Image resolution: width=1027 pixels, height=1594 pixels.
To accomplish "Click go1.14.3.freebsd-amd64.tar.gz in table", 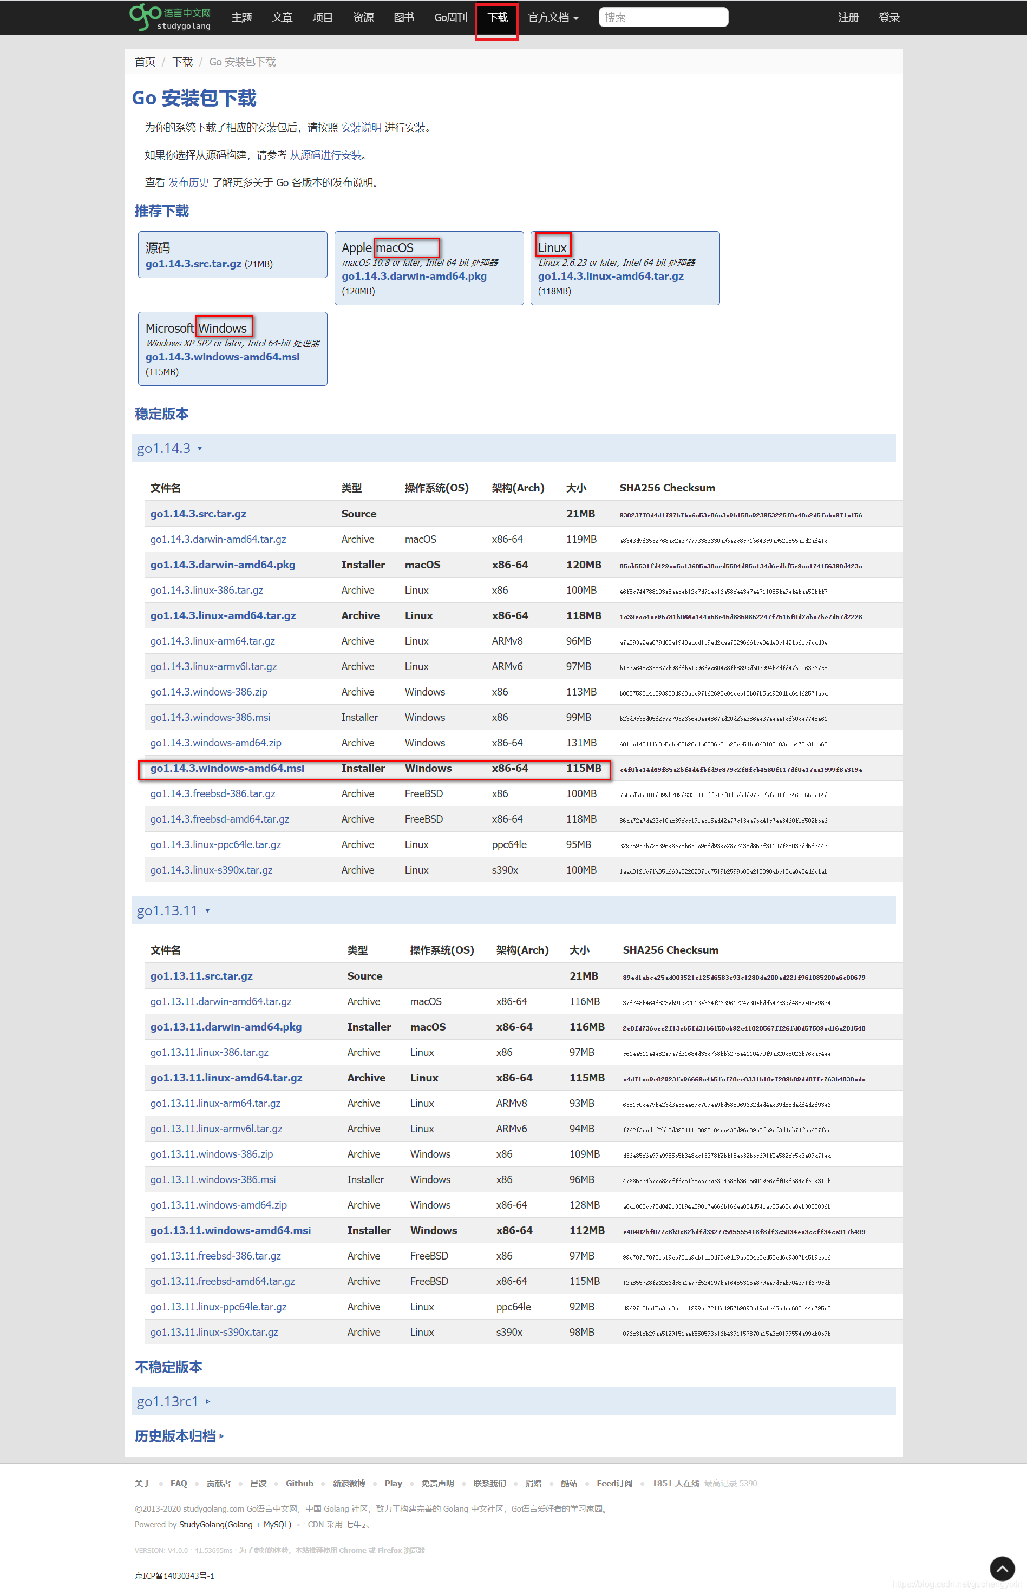I will pos(219,819).
